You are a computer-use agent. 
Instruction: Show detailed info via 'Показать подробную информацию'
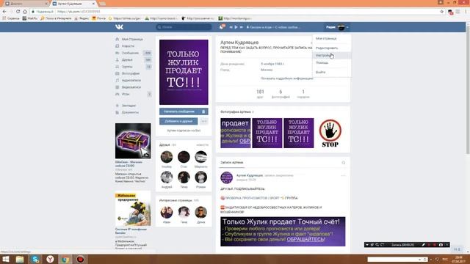pyautogui.click(x=287, y=78)
